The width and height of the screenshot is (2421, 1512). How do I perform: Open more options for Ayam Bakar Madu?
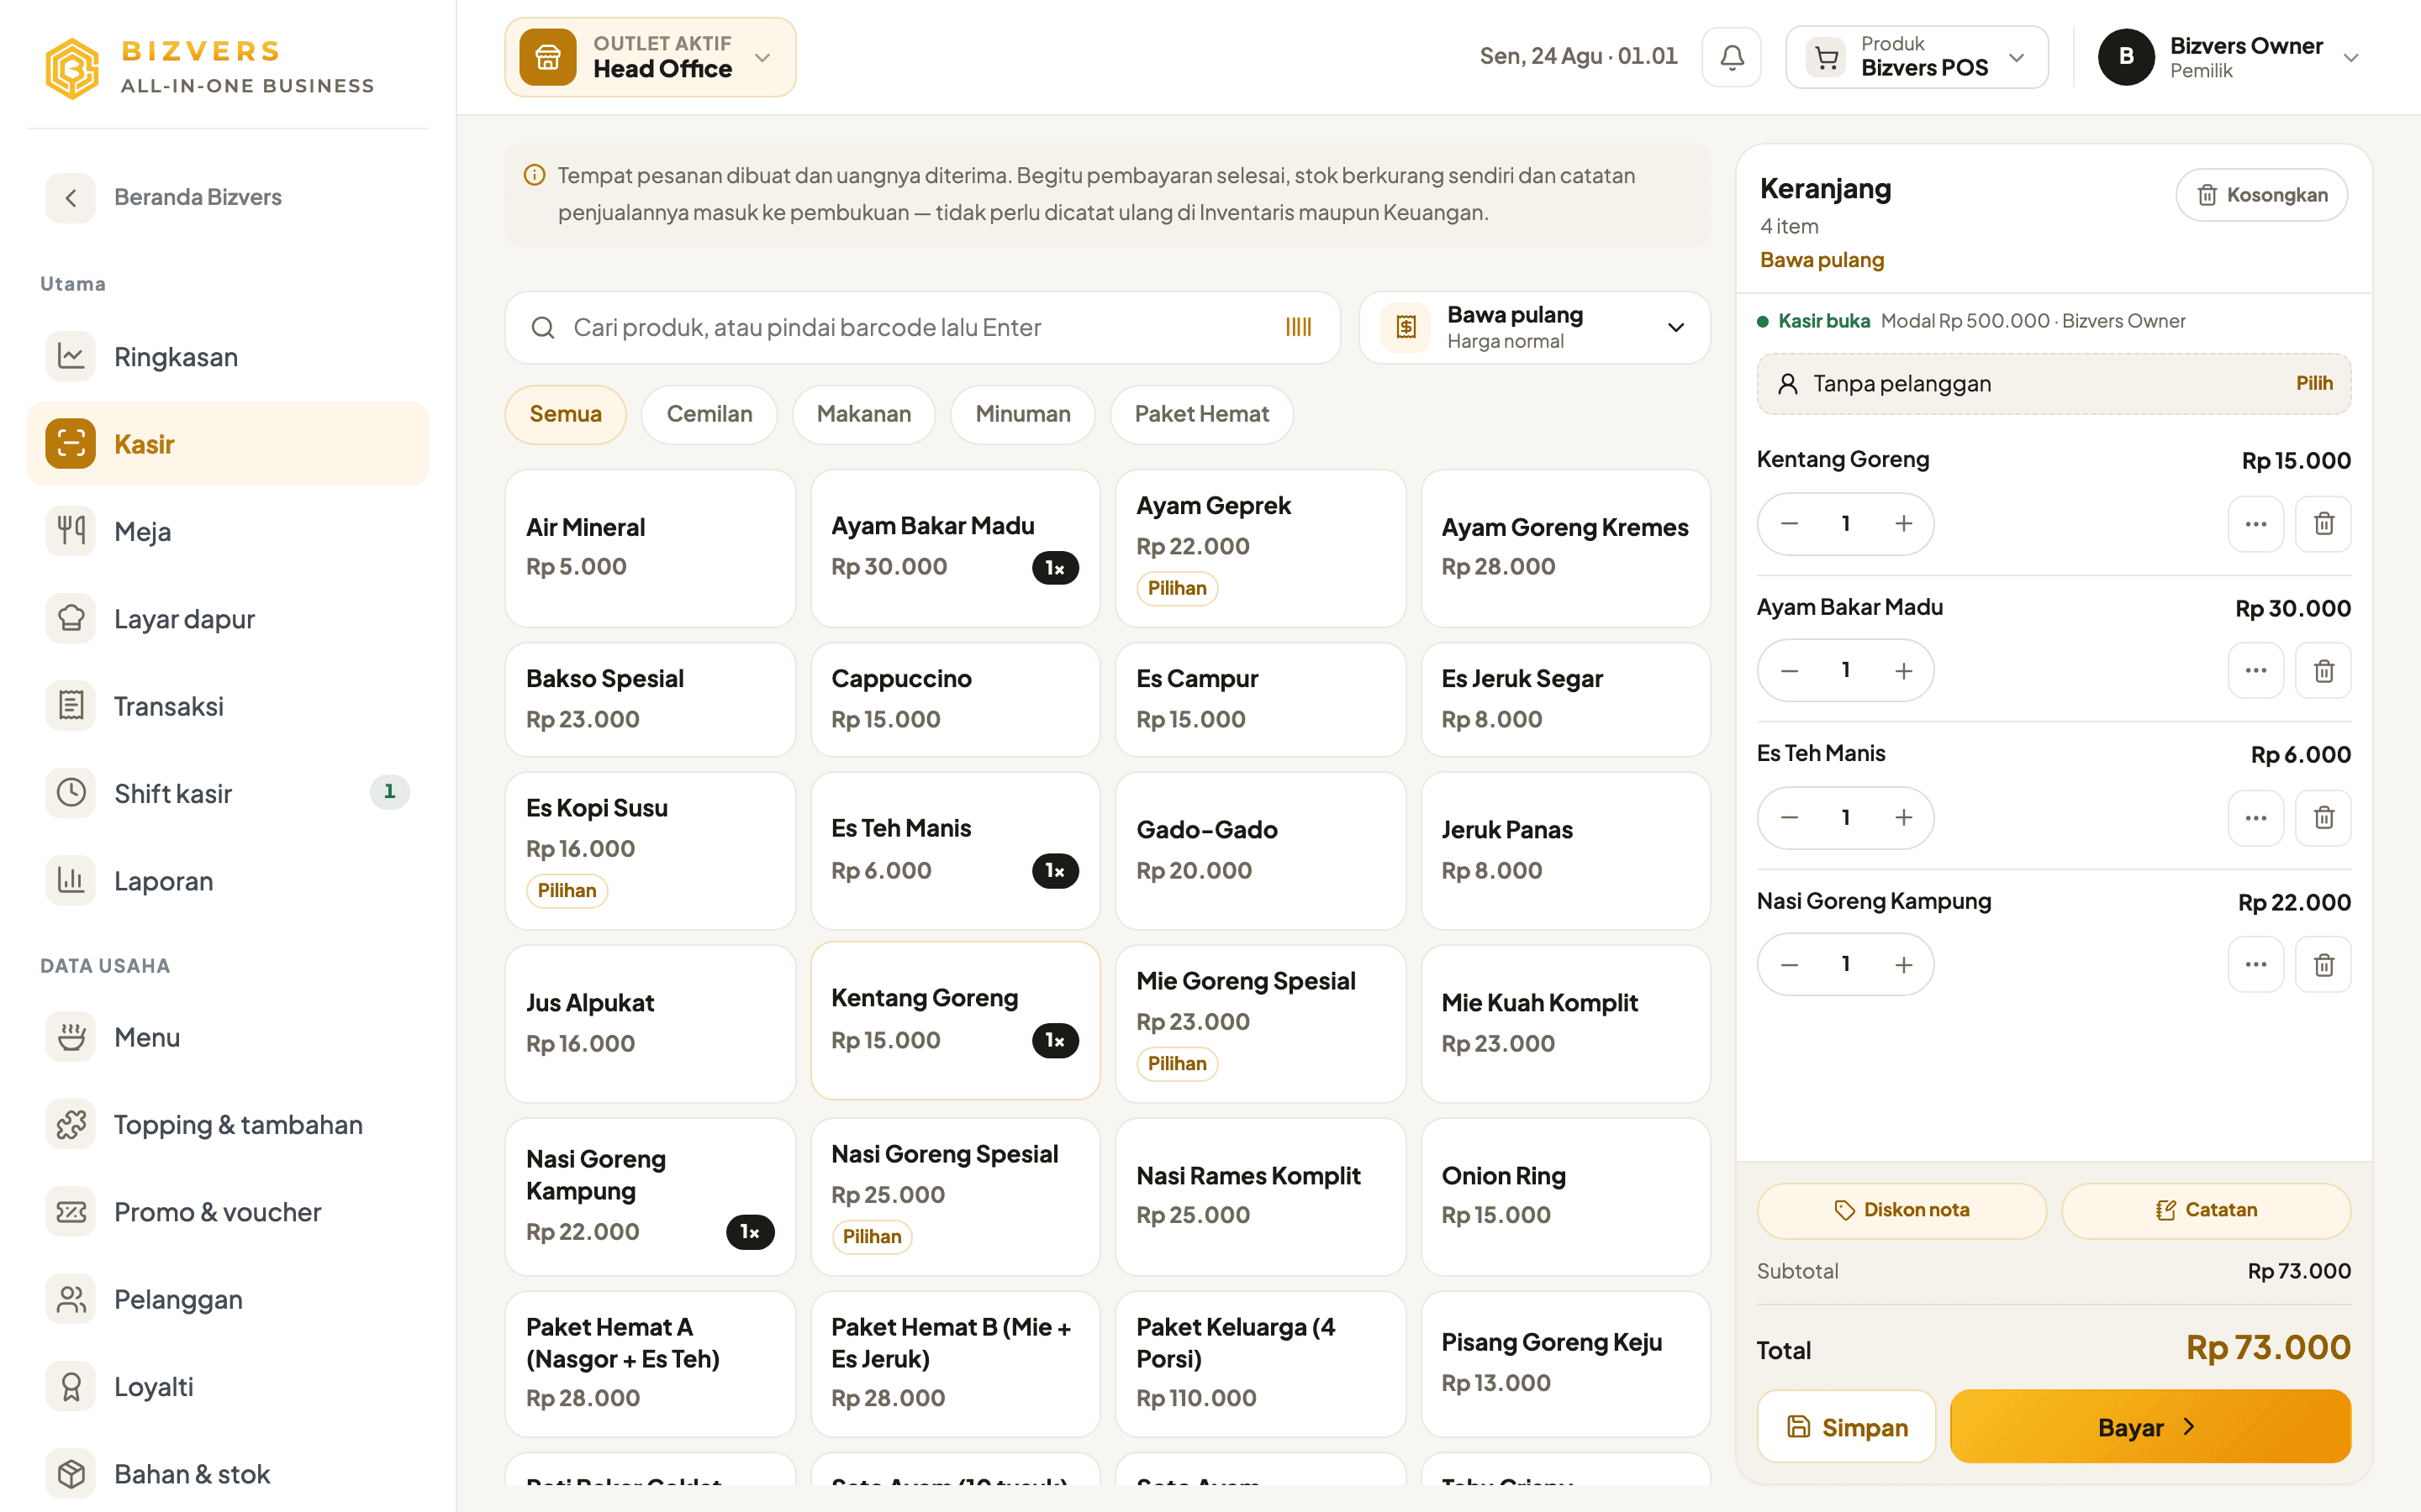[2256, 671]
